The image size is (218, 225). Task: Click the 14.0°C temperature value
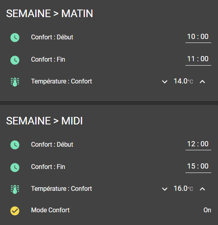click(184, 81)
